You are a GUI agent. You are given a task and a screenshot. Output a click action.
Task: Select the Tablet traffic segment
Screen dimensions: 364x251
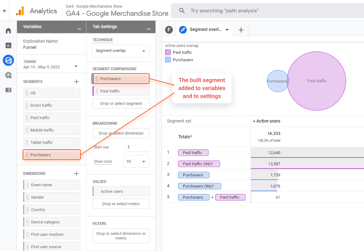52,143
